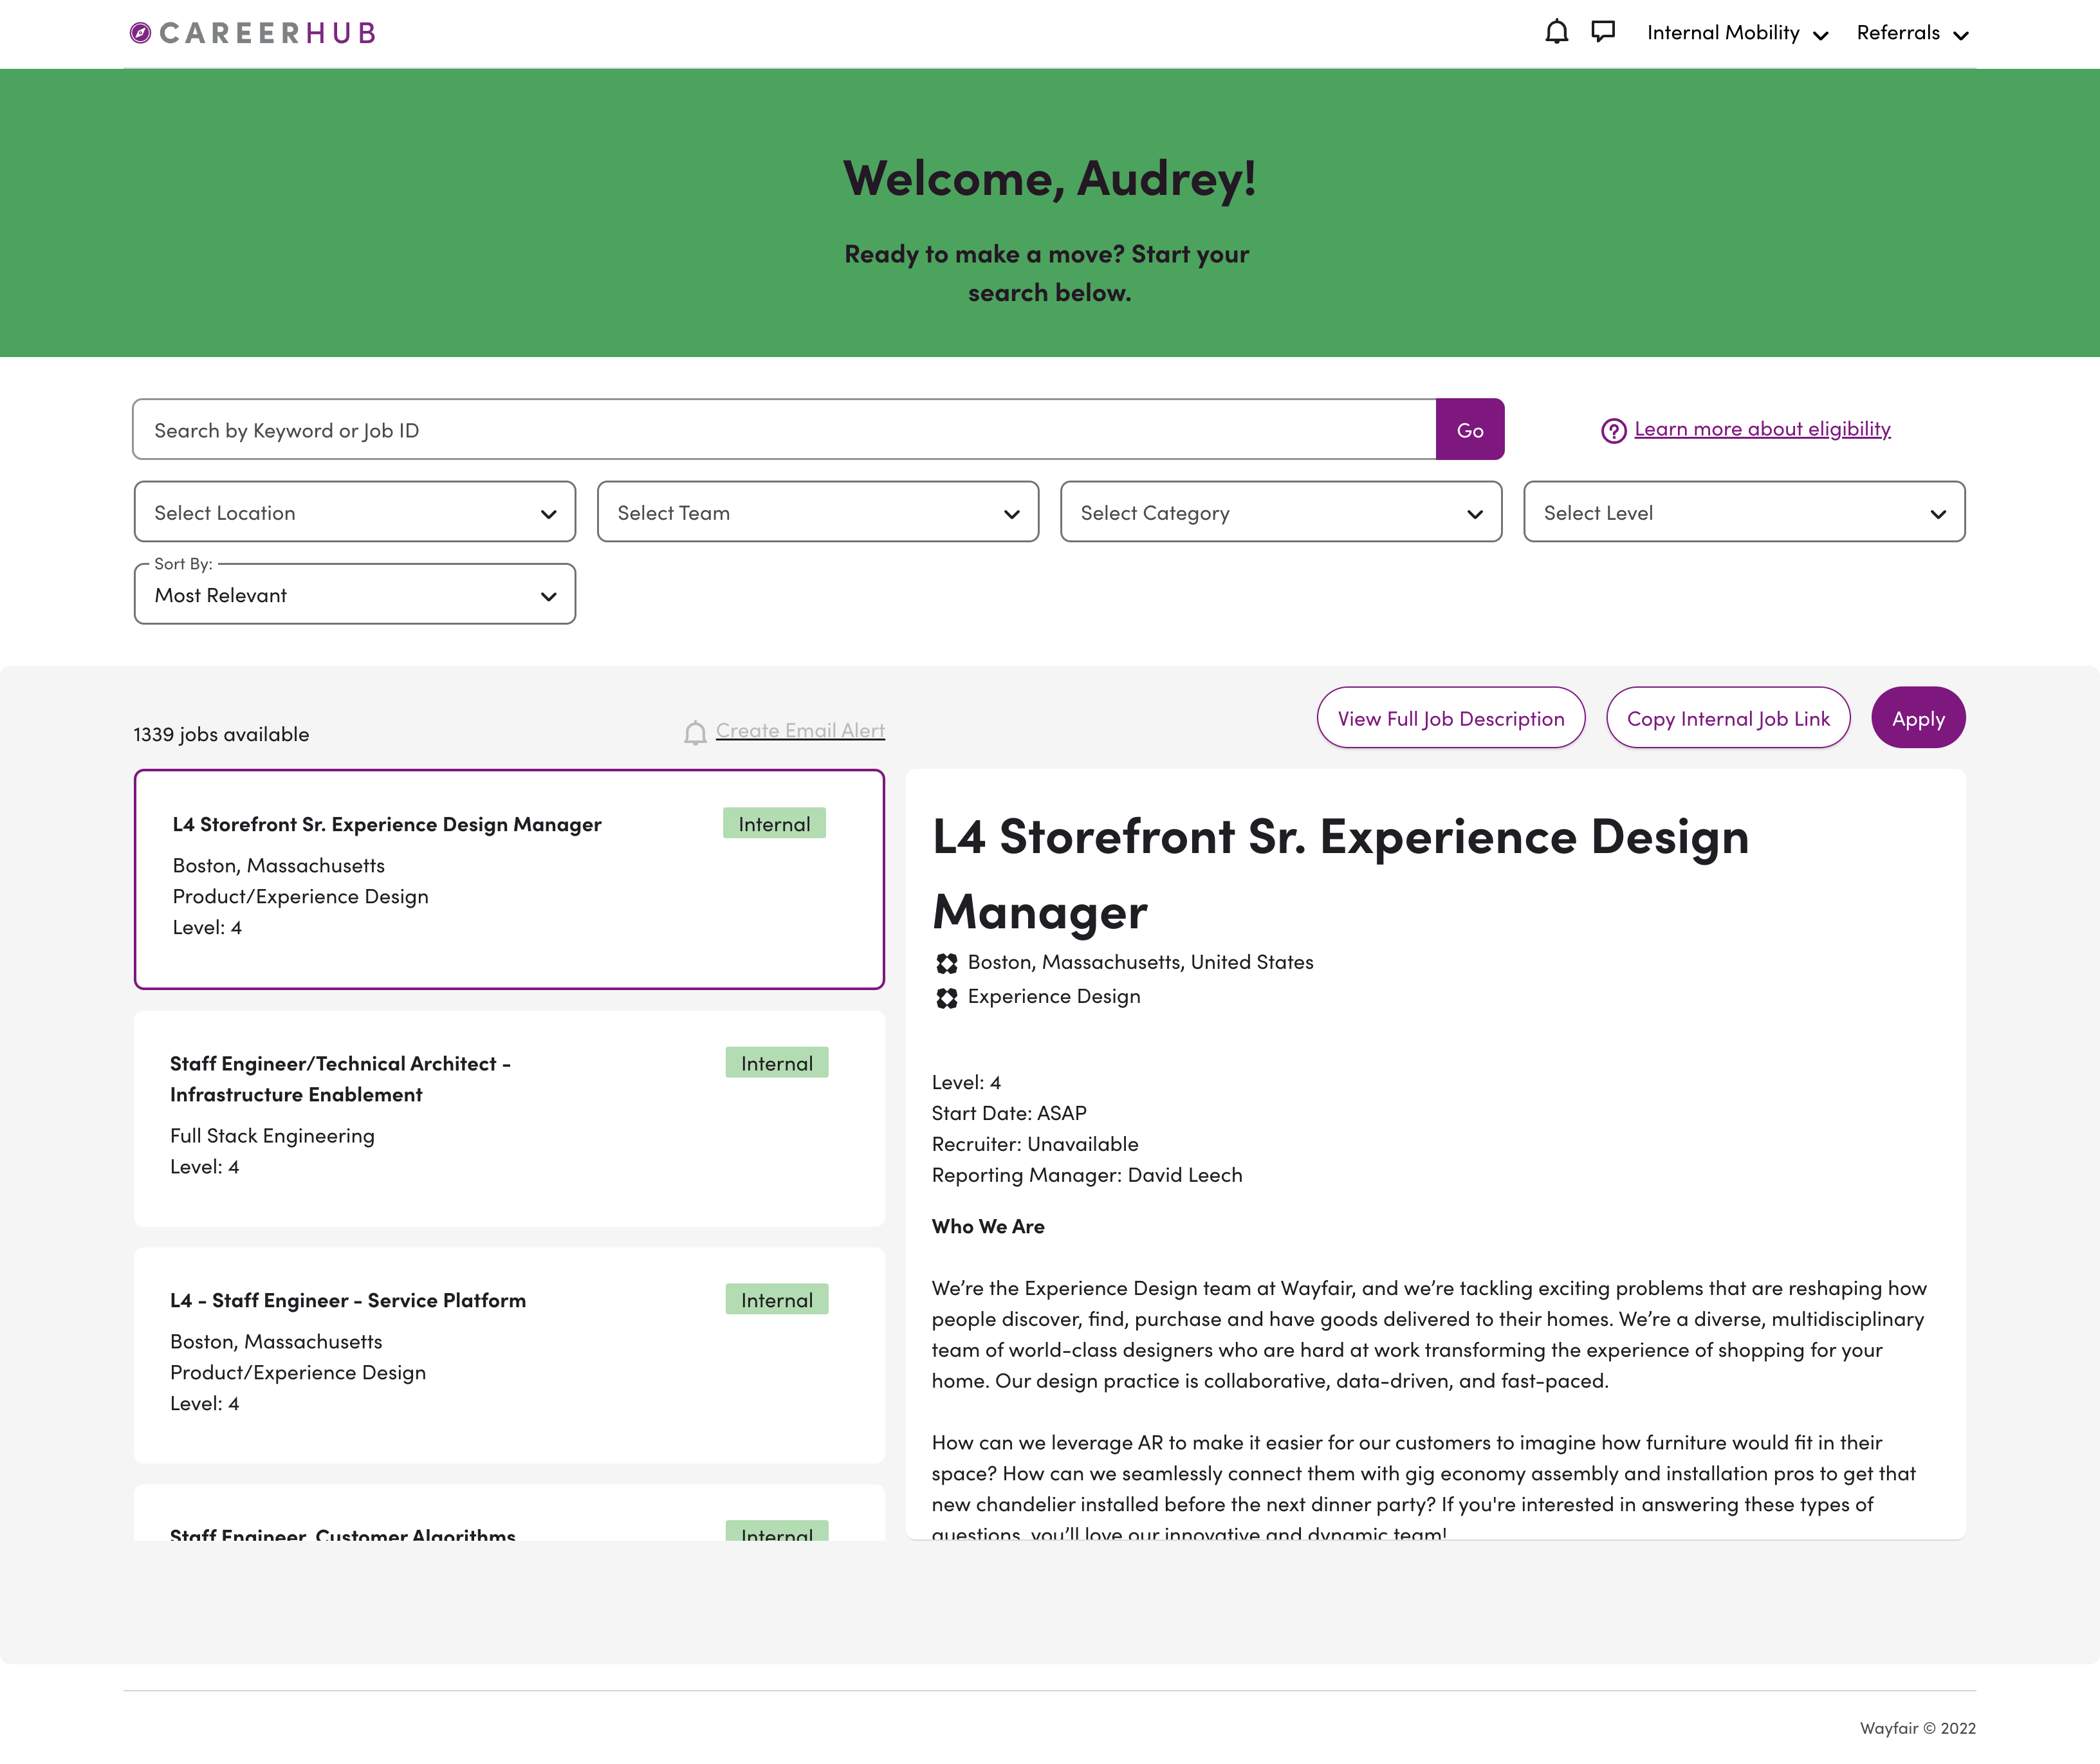This screenshot has width=2100, height=1764.
Task: Change the Sort By Most Relevant option
Action: pos(355,595)
